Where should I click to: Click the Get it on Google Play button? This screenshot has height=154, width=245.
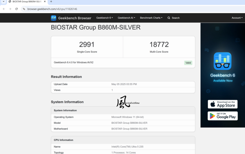point(222,116)
